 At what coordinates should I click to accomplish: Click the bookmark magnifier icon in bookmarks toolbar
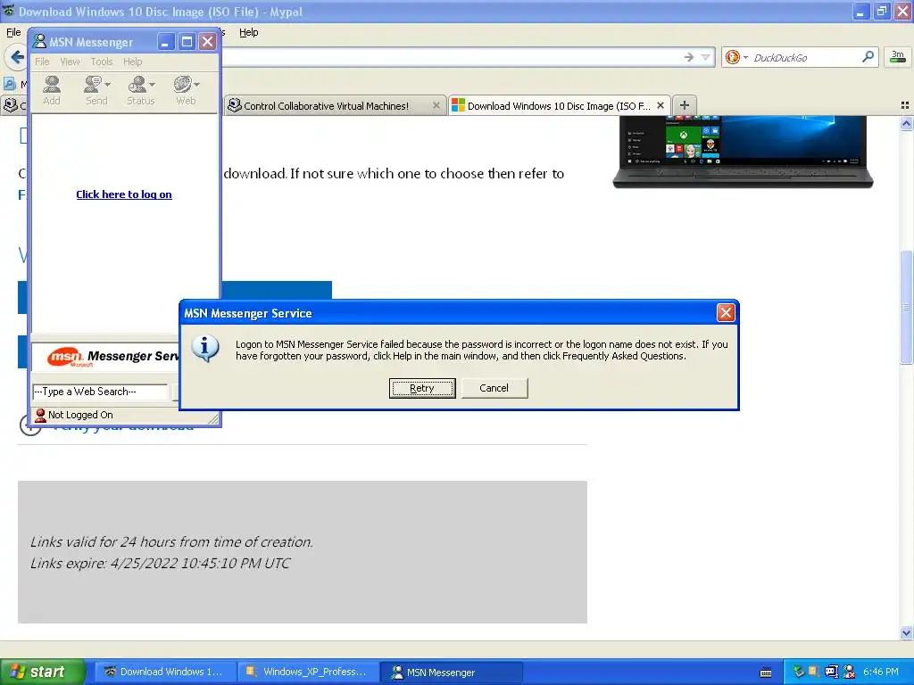9,85
